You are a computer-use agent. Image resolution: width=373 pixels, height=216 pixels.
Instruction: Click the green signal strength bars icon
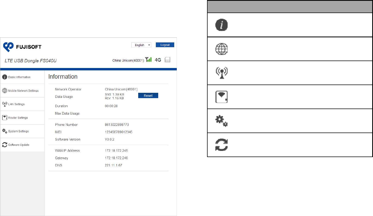click(148, 60)
